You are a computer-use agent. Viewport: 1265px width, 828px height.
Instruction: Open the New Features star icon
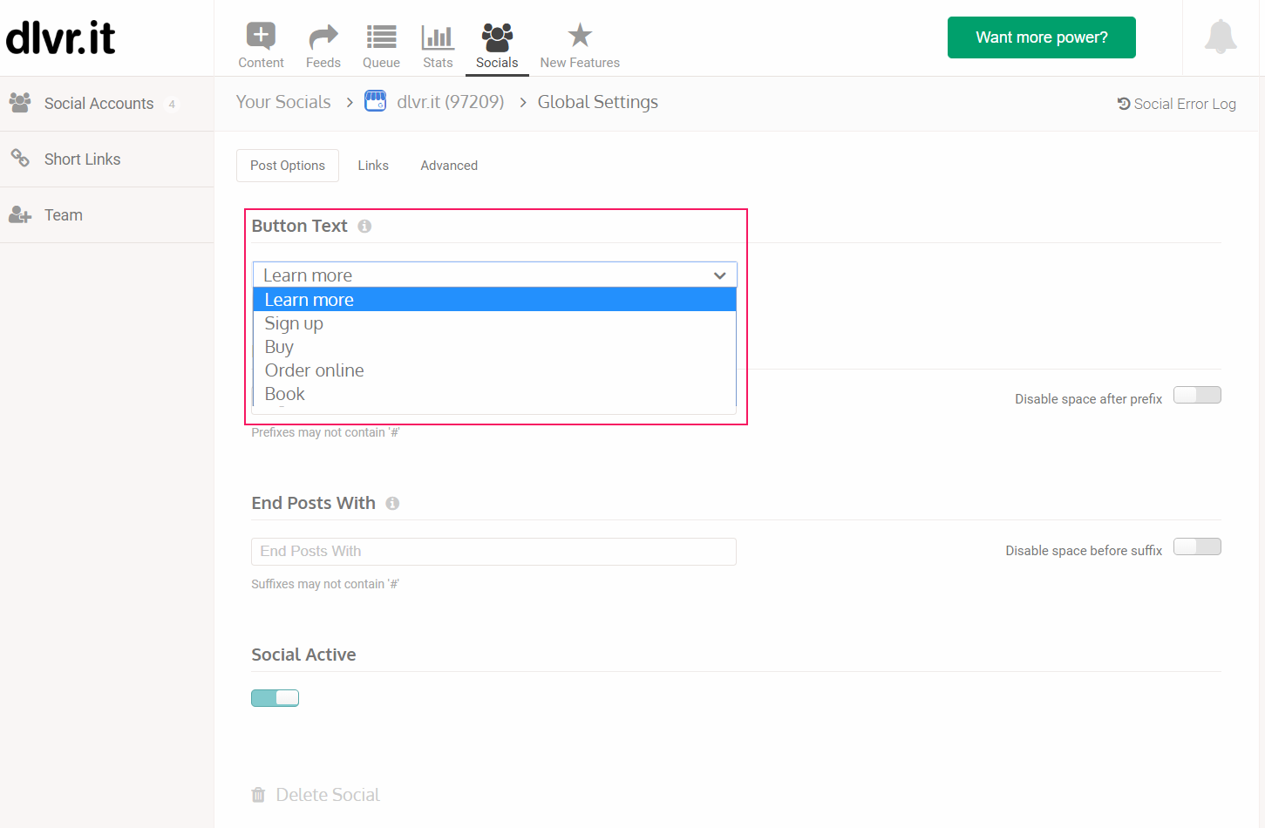pos(580,36)
